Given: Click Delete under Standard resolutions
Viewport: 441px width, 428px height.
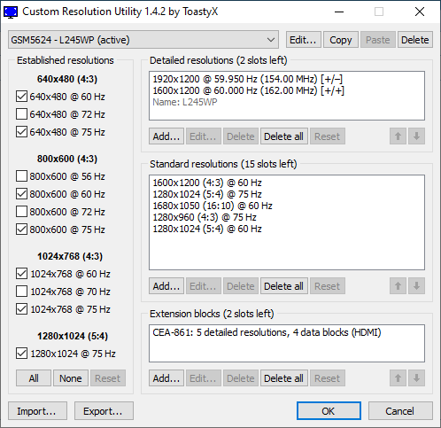Looking at the screenshot, I should (241, 286).
